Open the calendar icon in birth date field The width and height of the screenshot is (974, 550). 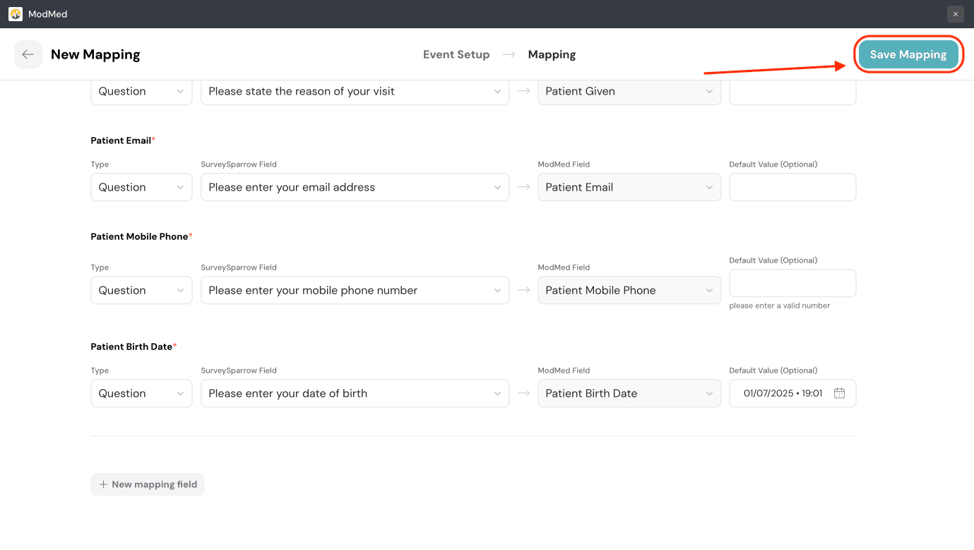pyautogui.click(x=839, y=393)
